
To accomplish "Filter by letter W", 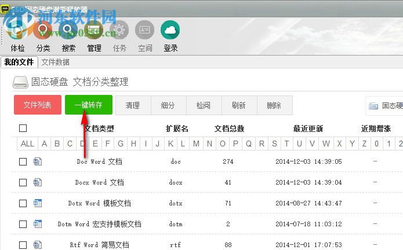I will pyautogui.click(x=326, y=144).
